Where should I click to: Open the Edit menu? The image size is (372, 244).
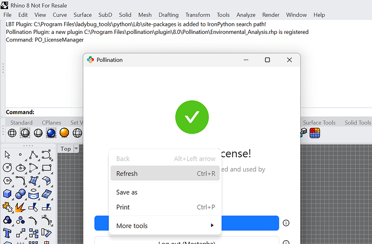[x=23, y=15]
